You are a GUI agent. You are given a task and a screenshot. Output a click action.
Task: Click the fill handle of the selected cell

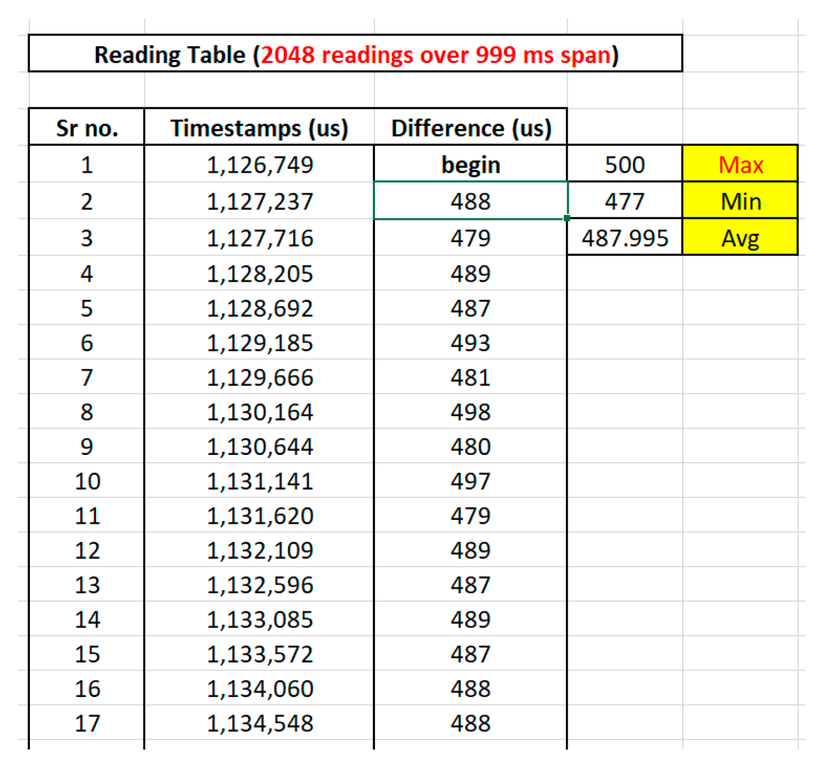566,218
